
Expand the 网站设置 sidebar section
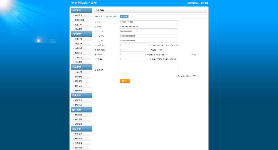tap(81, 129)
